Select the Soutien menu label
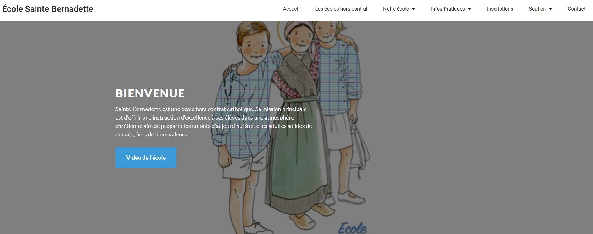593x234 pixels. [x=537, y=9]
